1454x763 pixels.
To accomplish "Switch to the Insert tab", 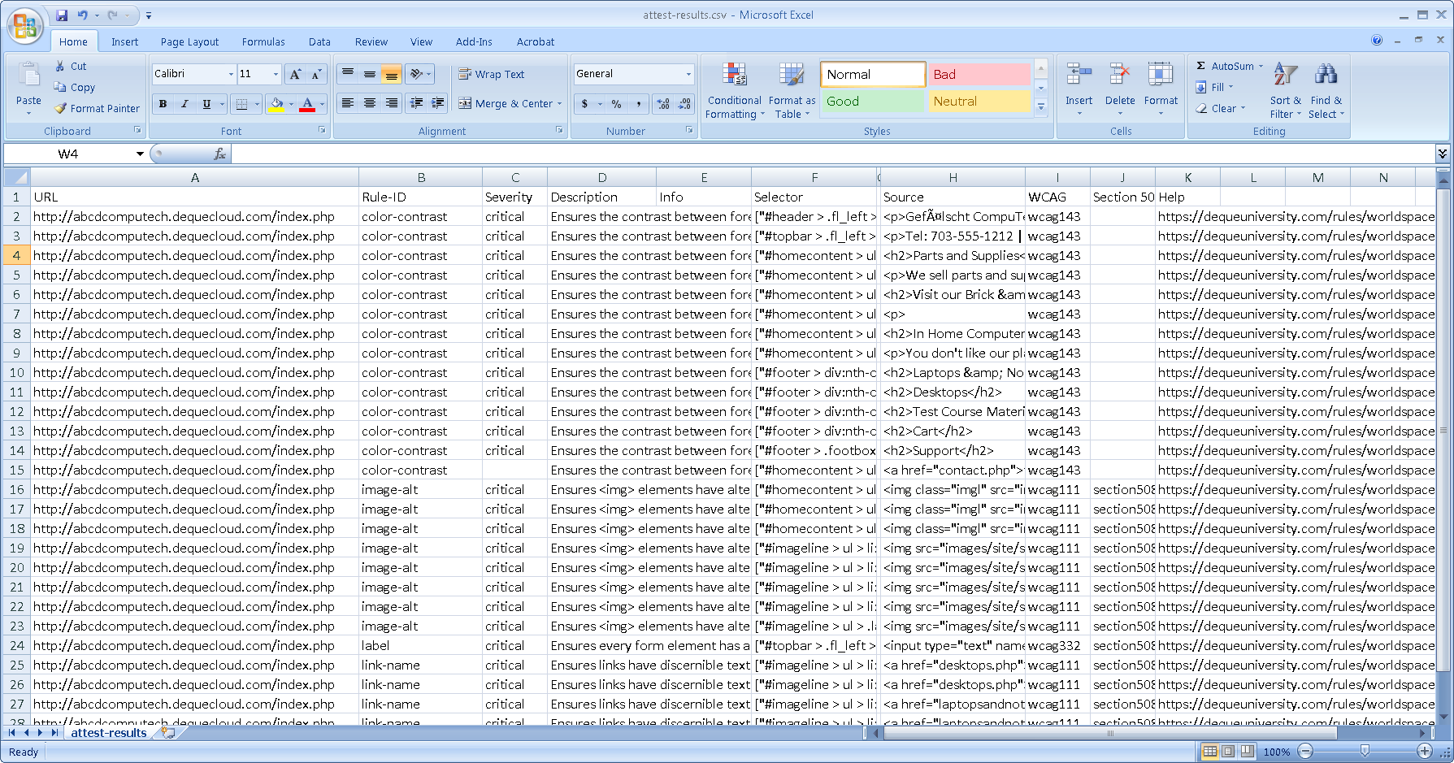I will coord(124,41).
